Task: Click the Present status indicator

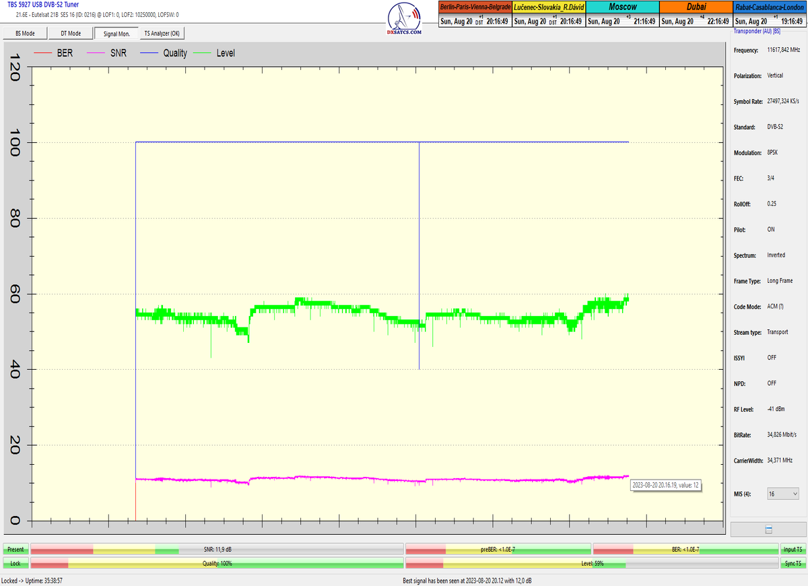Action: [15, 550]
